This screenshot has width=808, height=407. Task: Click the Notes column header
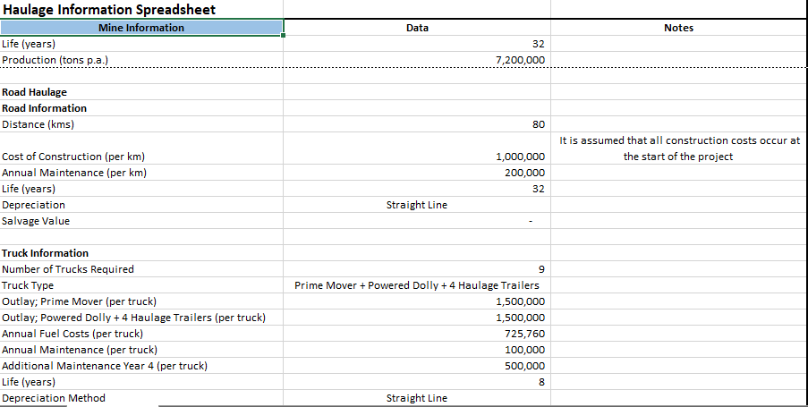pos(678,28)
